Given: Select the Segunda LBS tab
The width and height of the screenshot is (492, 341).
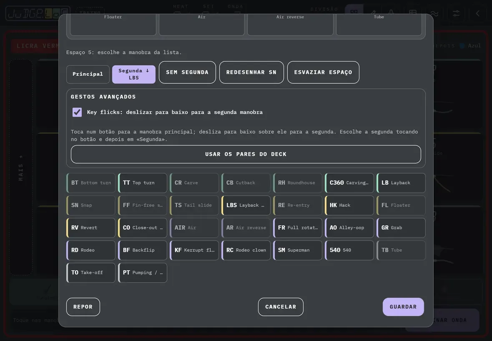Looking at the screenshot, I should click(x=134, y=74).
